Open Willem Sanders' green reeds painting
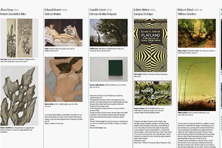The width and height of the screenshot is (222, 148). pyautogui.click(x=197, y=84)
